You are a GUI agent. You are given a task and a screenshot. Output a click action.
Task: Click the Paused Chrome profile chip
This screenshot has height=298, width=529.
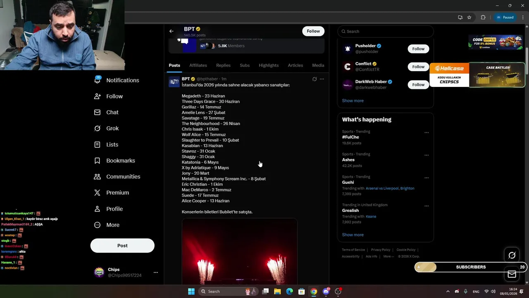[x=505, y=17]
